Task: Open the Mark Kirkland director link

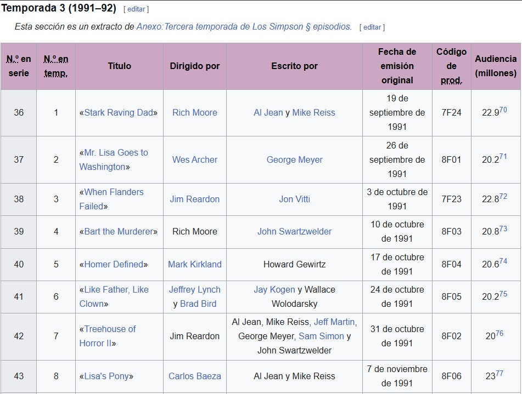Action: [x=195, y=264]
